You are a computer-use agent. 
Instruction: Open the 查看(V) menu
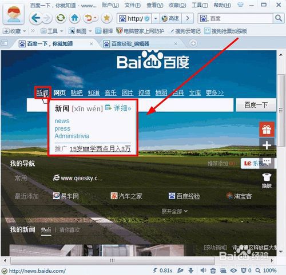[154, 5]
